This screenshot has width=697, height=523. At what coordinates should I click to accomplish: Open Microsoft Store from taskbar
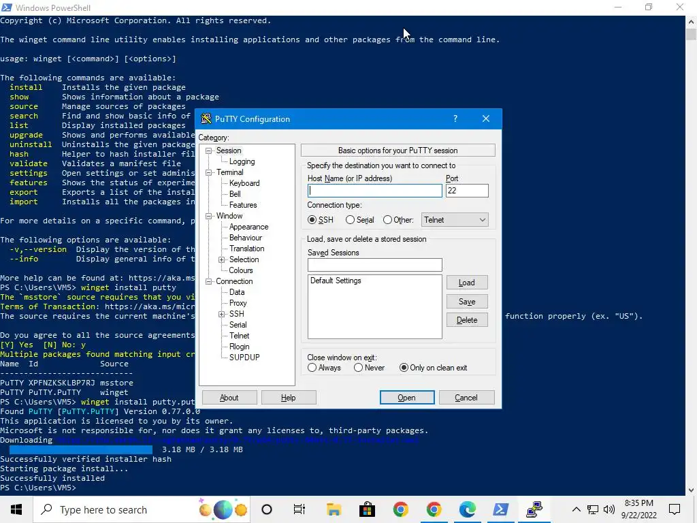pyautogui.click(x=367, y=509)
